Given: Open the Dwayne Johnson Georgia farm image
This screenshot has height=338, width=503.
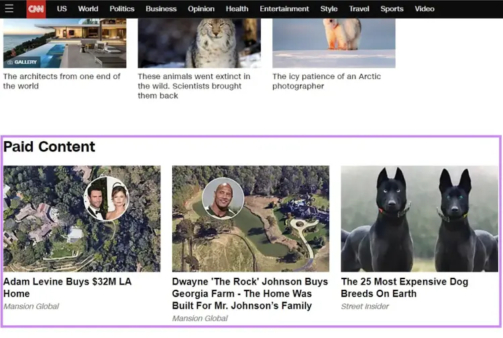Looking at the screenshot, I should pos(251,219).
